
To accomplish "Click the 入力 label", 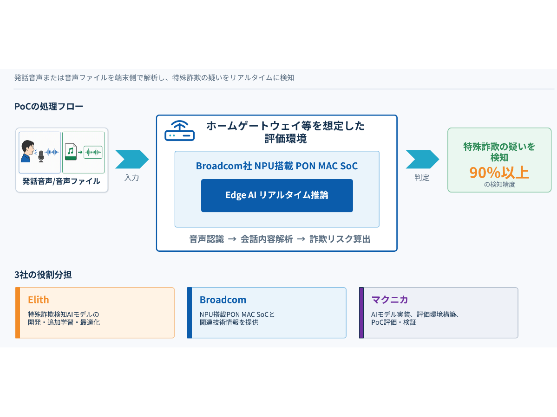I will click(132, 178).
